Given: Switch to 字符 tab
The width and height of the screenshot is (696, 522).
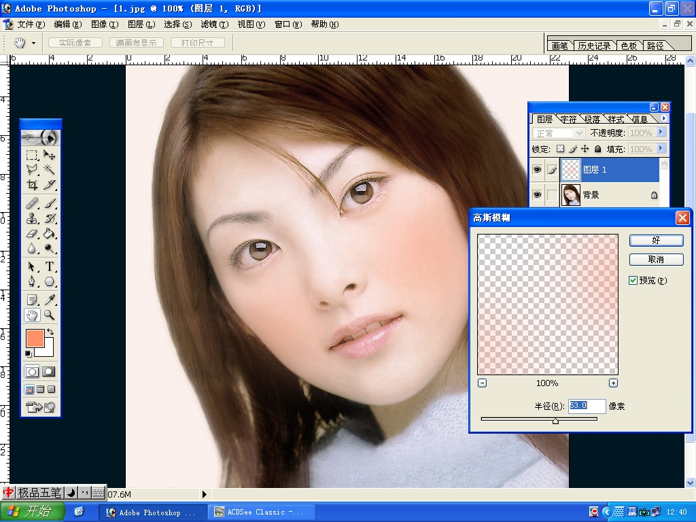Looking at the screenshot, I should coord(568,119).
